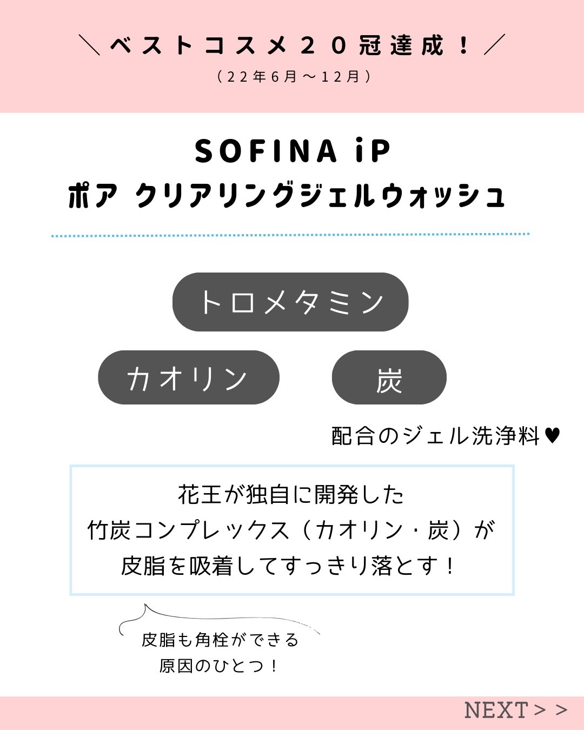Viewport: 584px width, 730px height.
Task: Click the 花王が独自に開発した line
Action: (x=291, y=494)
